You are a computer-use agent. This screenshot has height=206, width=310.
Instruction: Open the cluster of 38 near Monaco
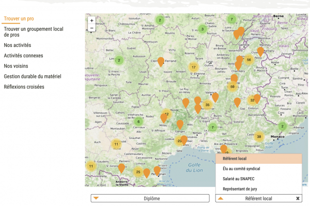(x=258, y=136)
